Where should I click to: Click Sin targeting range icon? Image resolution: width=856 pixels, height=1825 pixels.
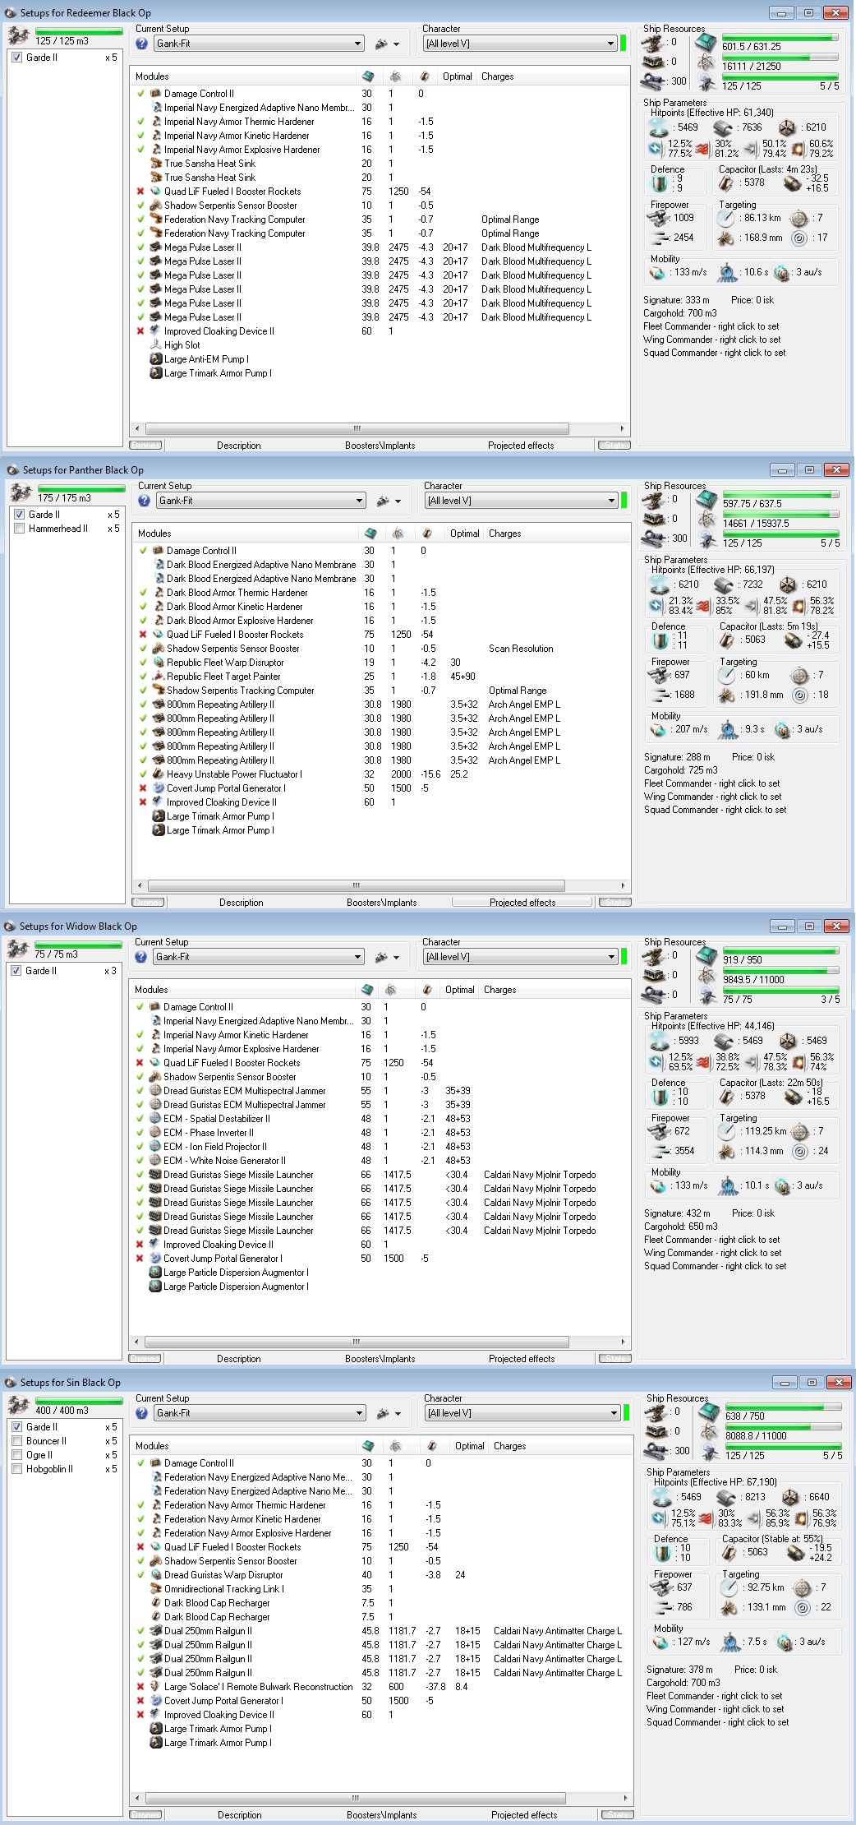tap(728, 1587)
